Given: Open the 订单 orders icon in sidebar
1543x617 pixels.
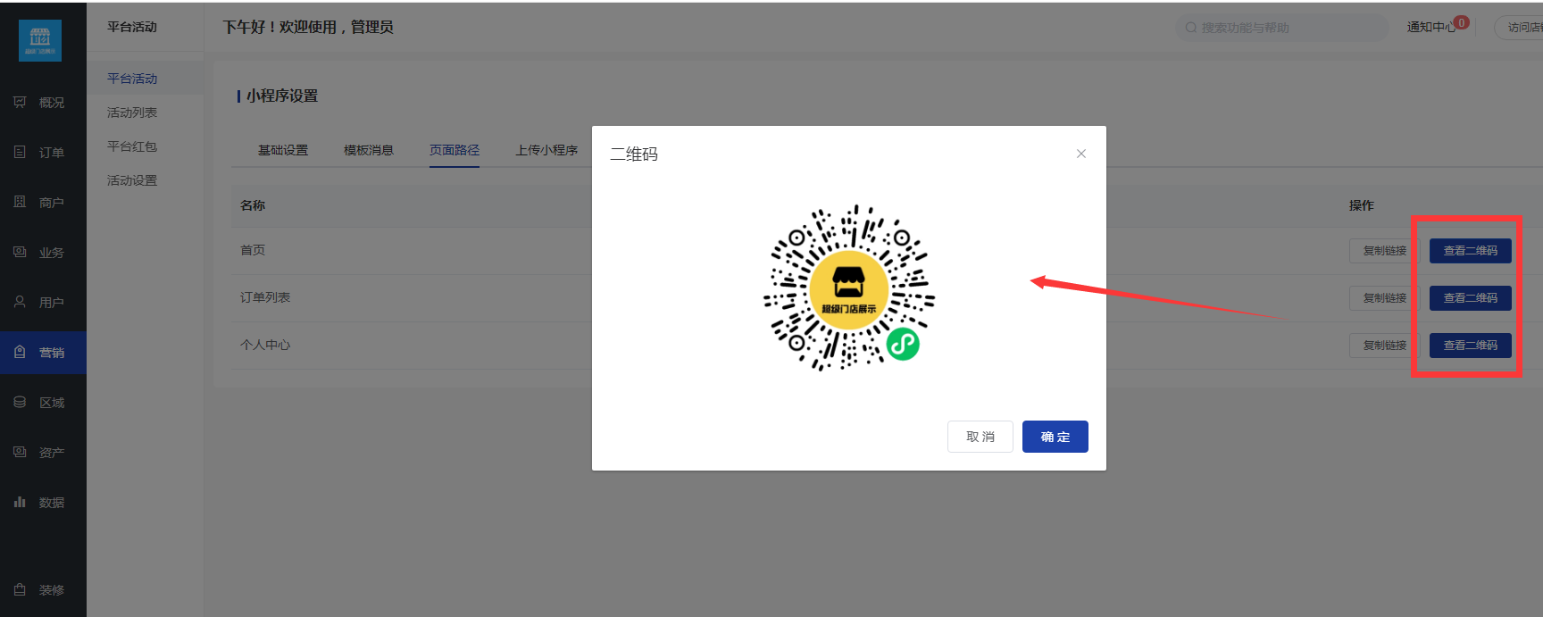Looking at the screenshot, I should [x=20, y=153].
